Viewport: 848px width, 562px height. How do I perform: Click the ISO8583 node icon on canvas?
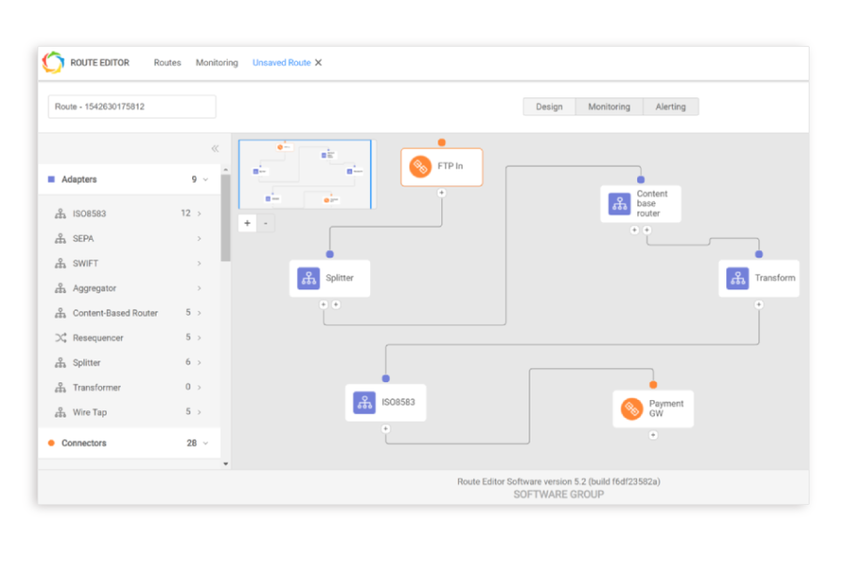coord(364,403)
